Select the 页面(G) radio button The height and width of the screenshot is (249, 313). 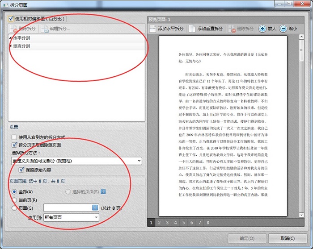coord(14,208)
